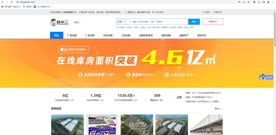Screen dimensions: 276x135
Task: Click the 仓小二 logo
Action: pos(59,22)
